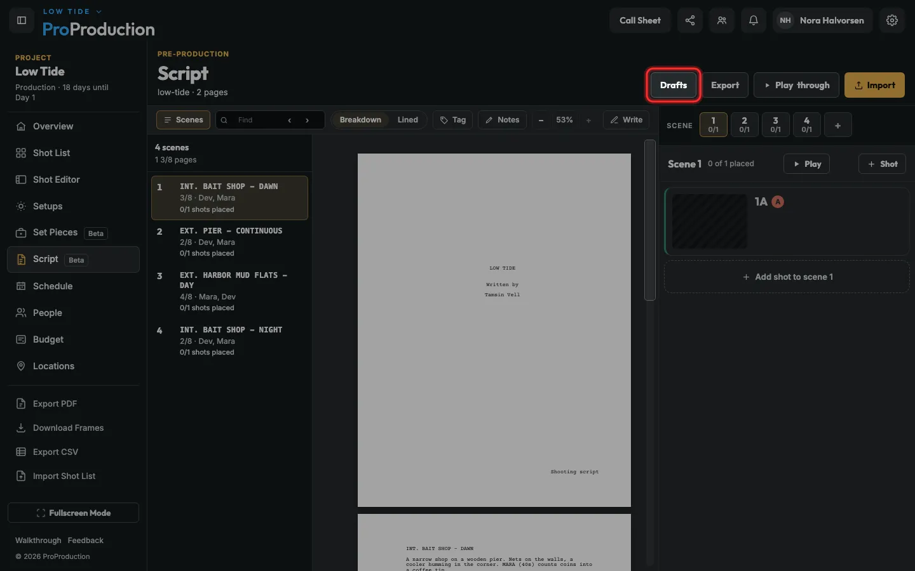
Task: Click Export PDF in sidebar
Action: pos(73,404)
